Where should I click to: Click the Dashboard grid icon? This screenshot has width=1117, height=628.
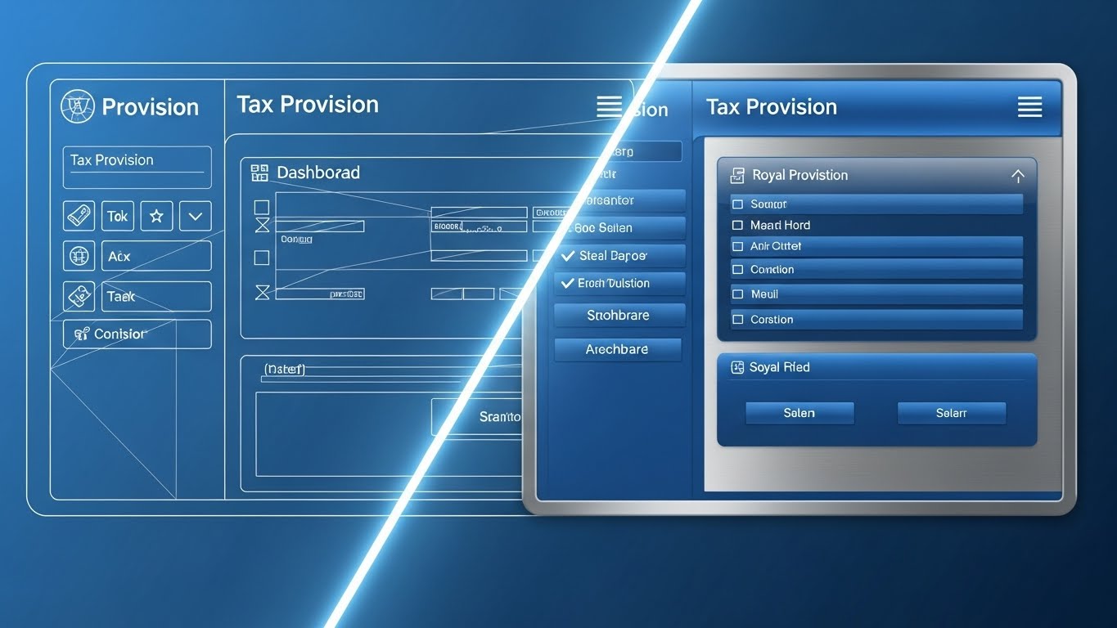pos(259,173)
